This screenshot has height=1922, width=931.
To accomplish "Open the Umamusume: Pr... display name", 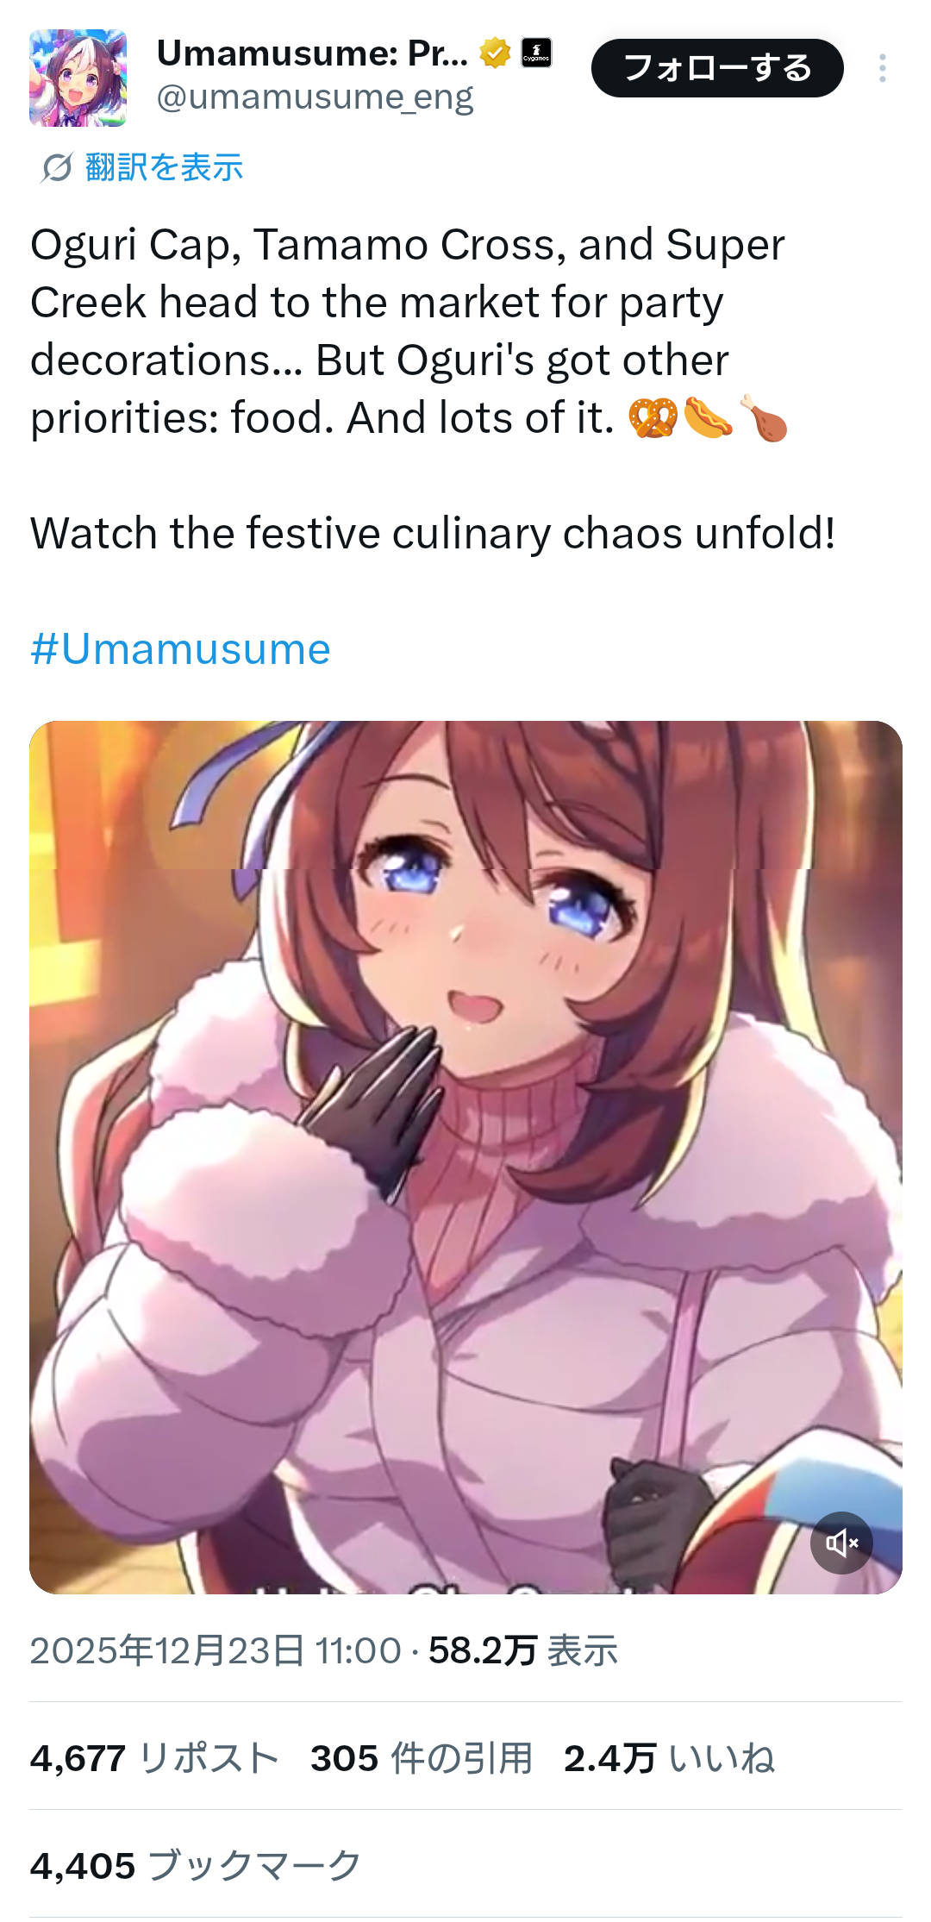I will tap(312, 53).
